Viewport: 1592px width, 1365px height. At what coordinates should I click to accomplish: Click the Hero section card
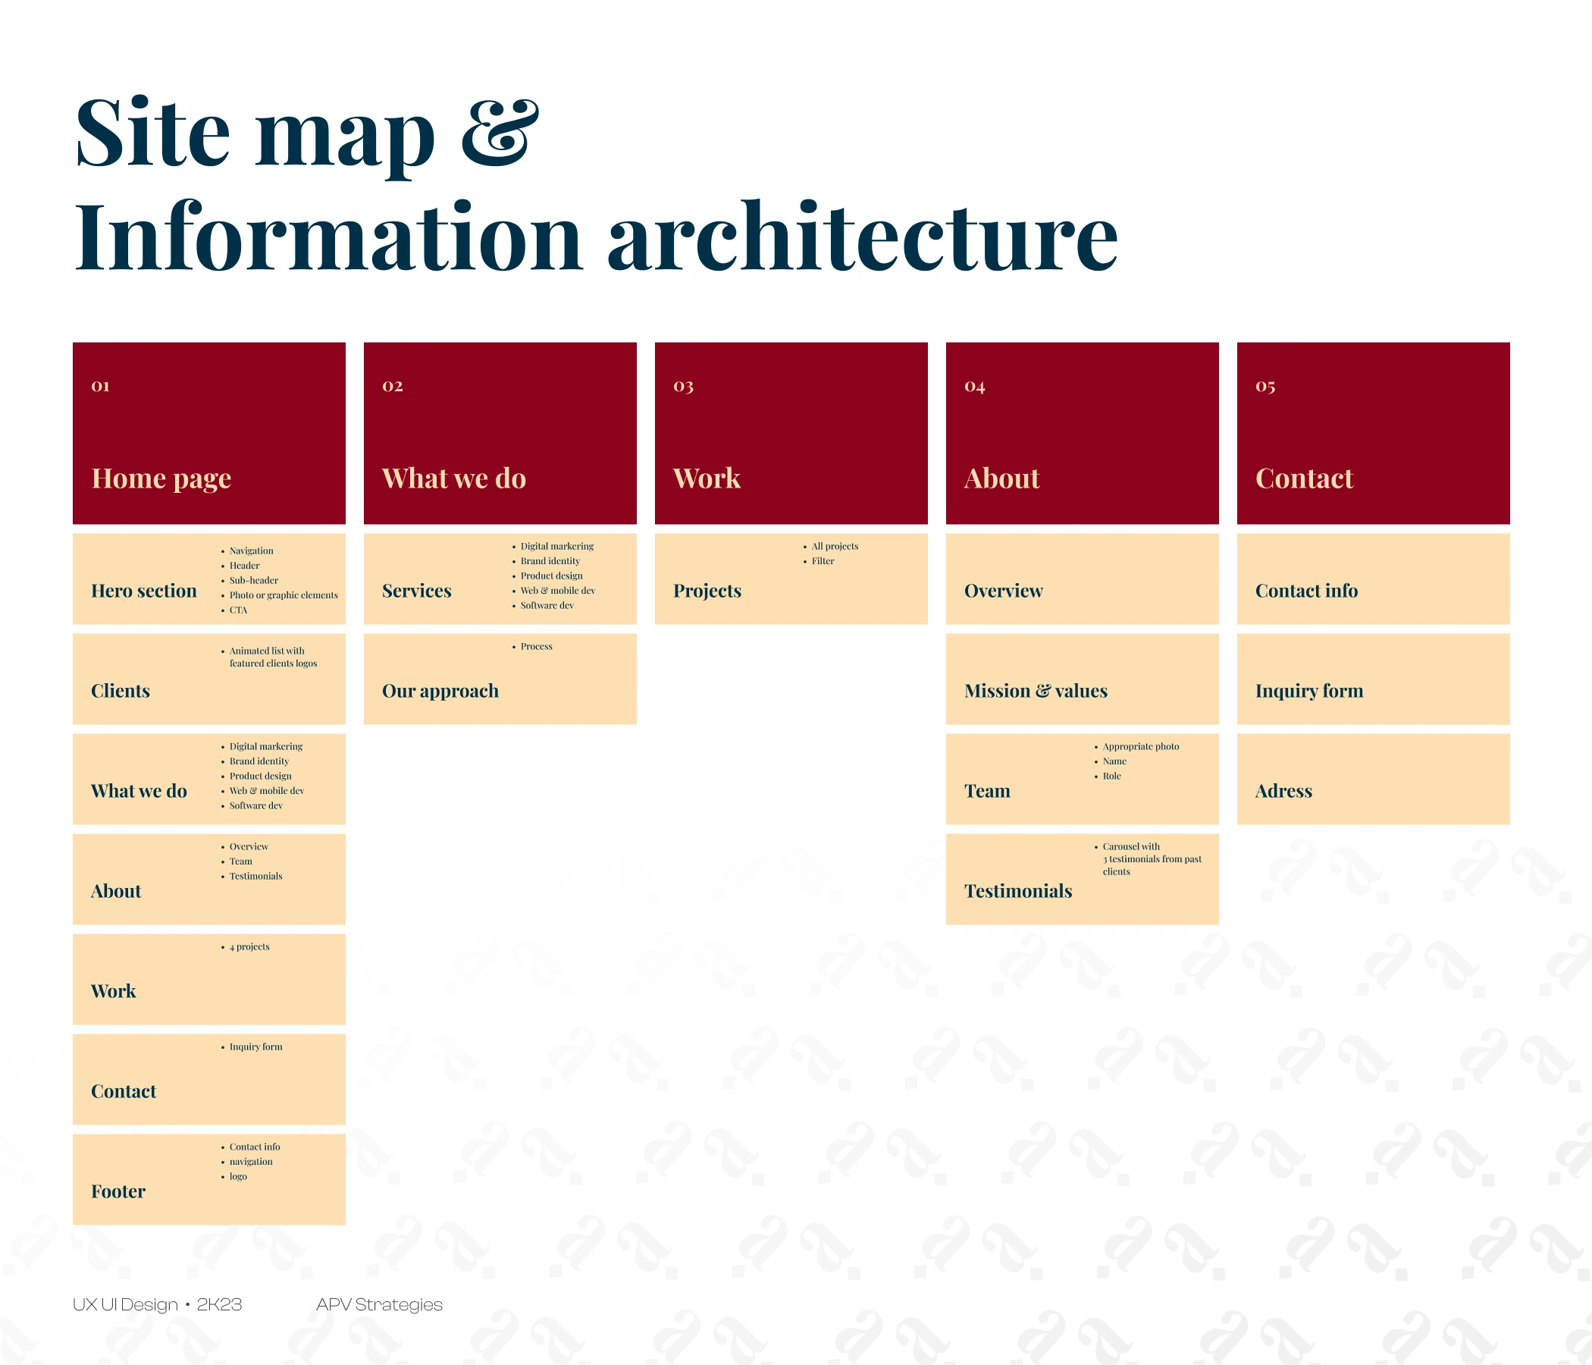(208, 579)
